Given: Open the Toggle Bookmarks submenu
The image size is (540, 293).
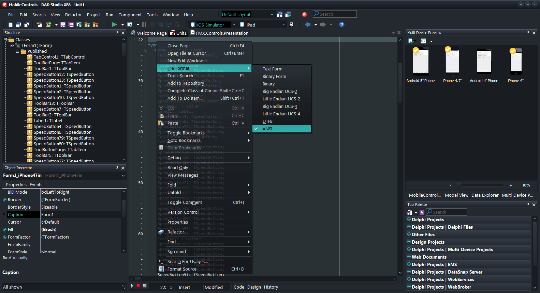Looking at the screenshot, I should (x=204, y=133).
